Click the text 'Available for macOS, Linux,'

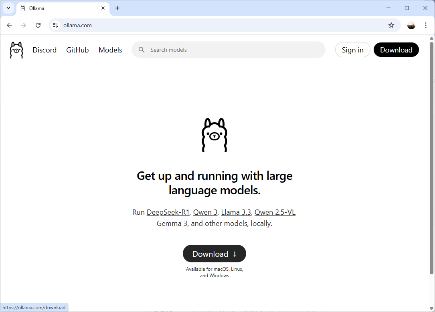point(214,269)
